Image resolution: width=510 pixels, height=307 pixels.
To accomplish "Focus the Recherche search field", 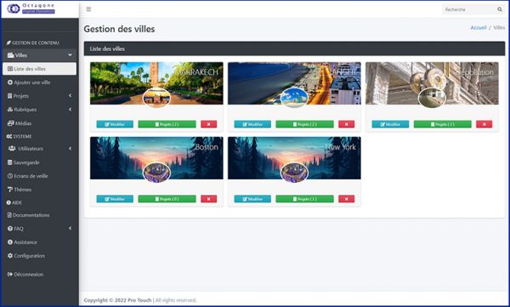I will tap(469, 9).
